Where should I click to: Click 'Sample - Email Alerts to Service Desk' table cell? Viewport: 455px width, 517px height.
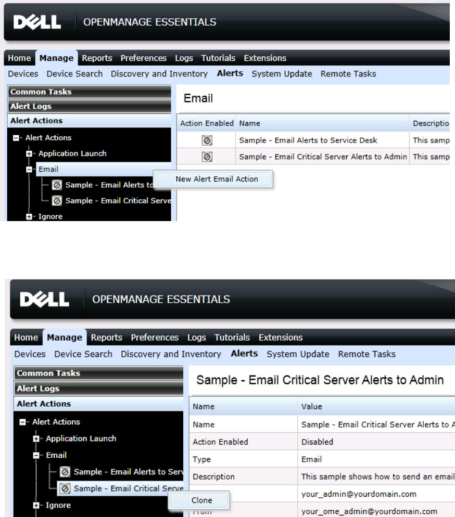pos(323,140)
